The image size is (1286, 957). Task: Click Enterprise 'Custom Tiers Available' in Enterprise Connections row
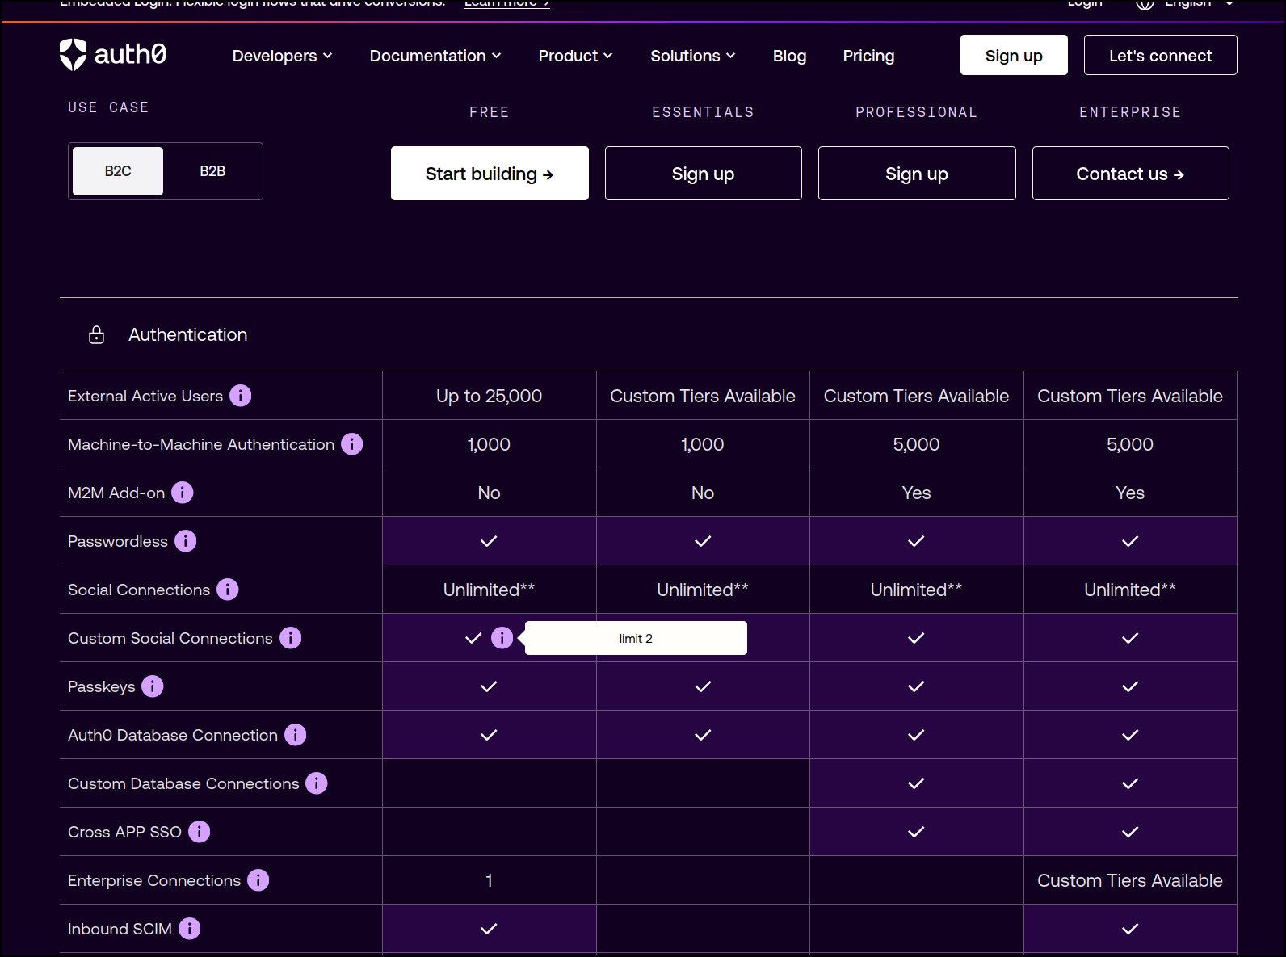click(1130, 880)
